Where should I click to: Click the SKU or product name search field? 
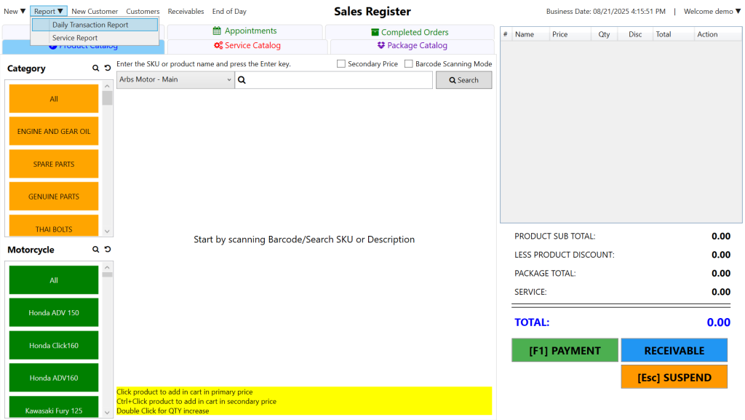[333, 80]
